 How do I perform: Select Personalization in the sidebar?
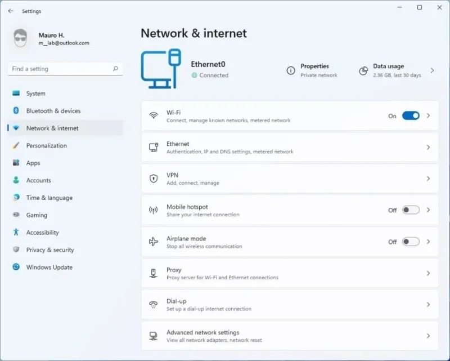click(x=47, y=145)
